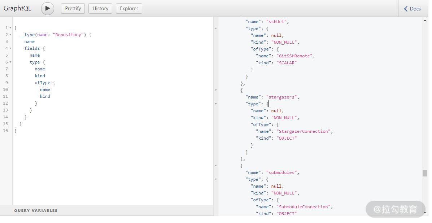Fold the type block on line 6
This screenshot has width=432, height=223.
(10, 62)
